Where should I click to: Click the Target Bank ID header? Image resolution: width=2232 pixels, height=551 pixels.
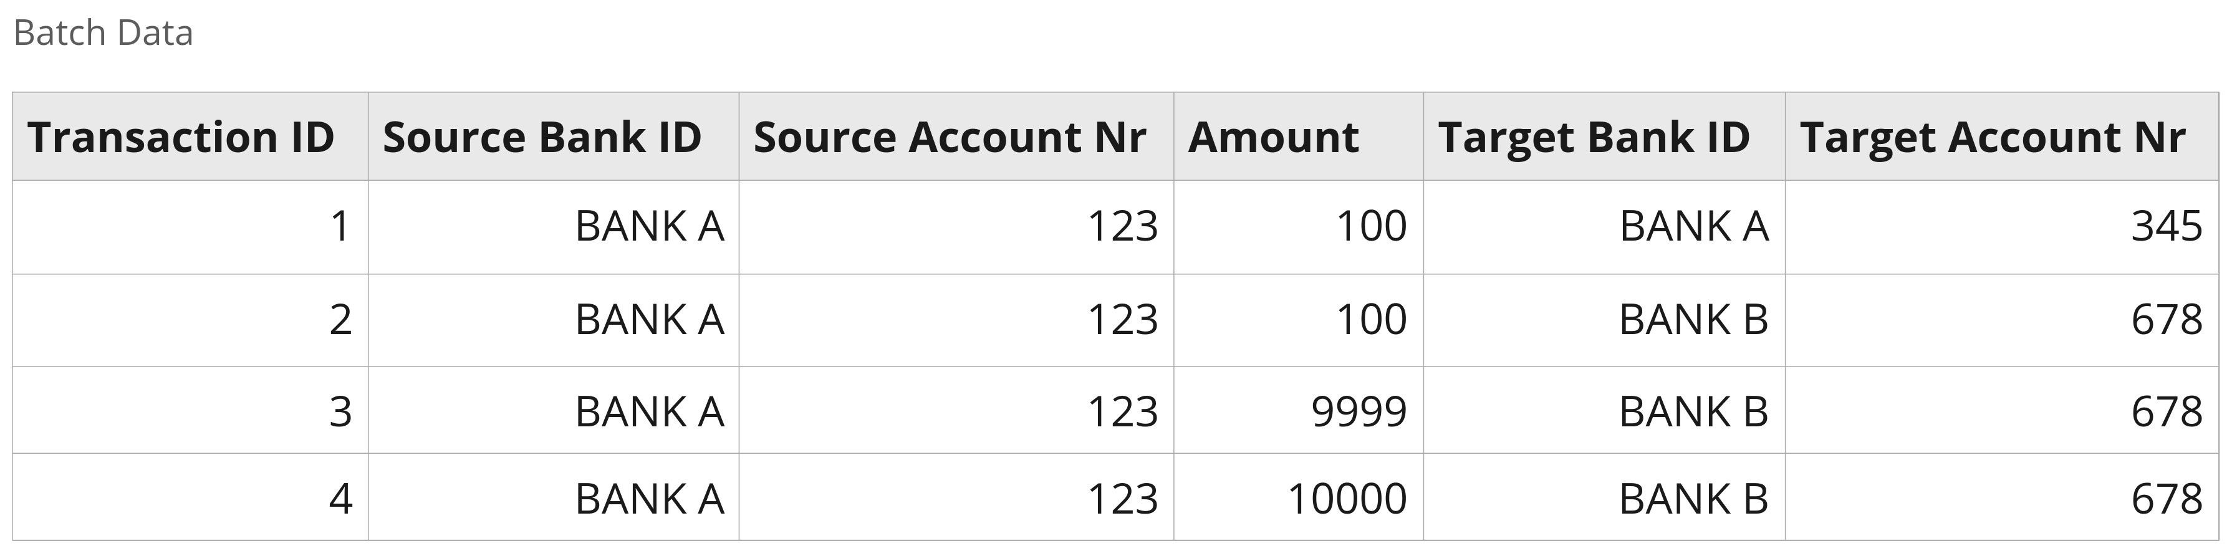[1594, 137]
